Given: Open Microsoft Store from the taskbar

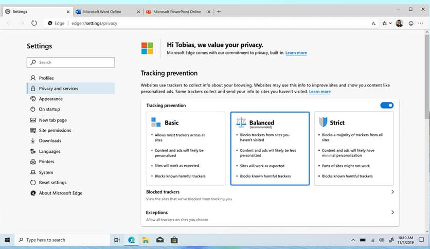Looking at the screenshot, I should point(174,240).
